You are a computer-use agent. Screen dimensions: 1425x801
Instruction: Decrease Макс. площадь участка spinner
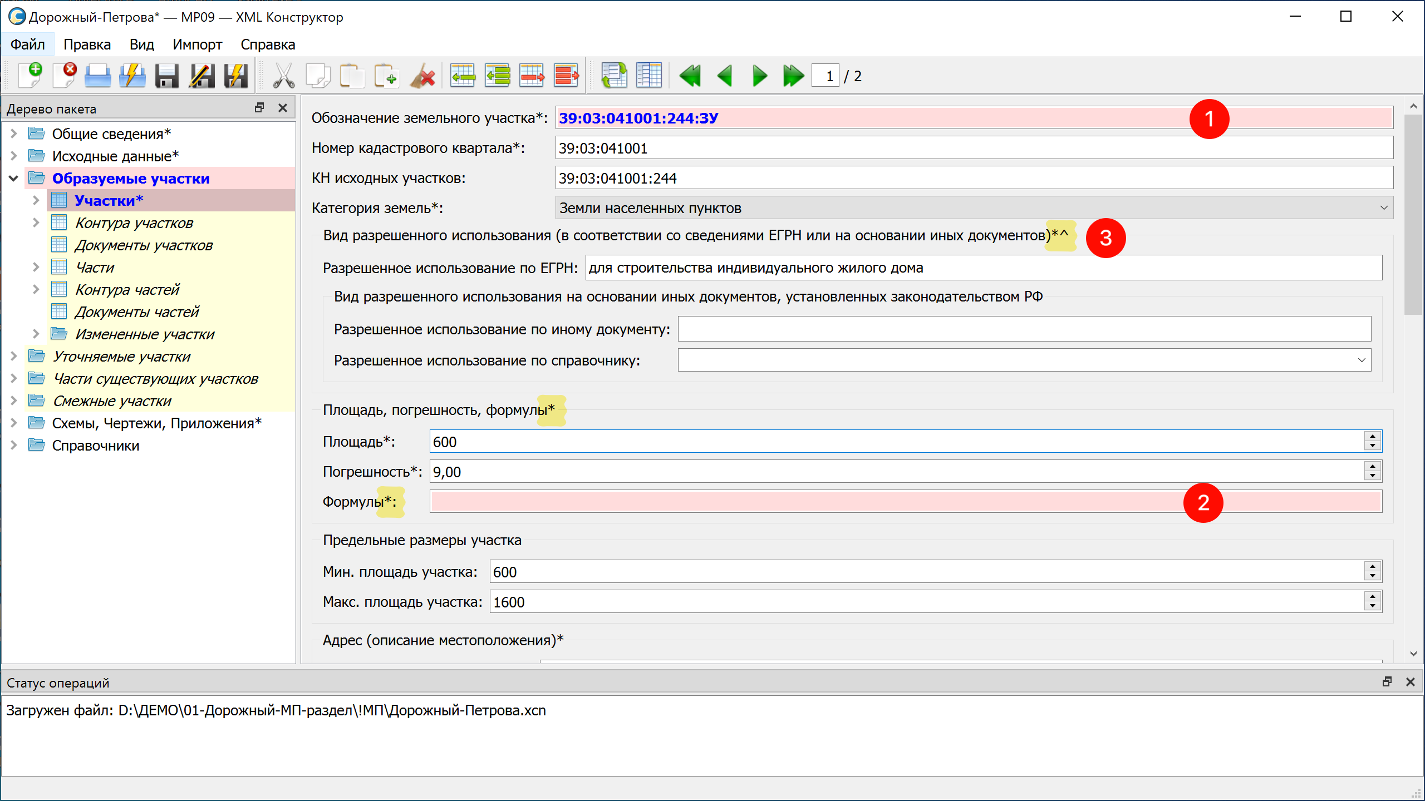(1373, 606)
